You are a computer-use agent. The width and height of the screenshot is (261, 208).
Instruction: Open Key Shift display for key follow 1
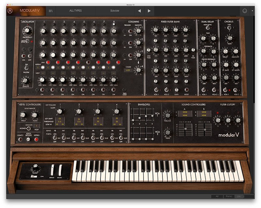point(60,119)
